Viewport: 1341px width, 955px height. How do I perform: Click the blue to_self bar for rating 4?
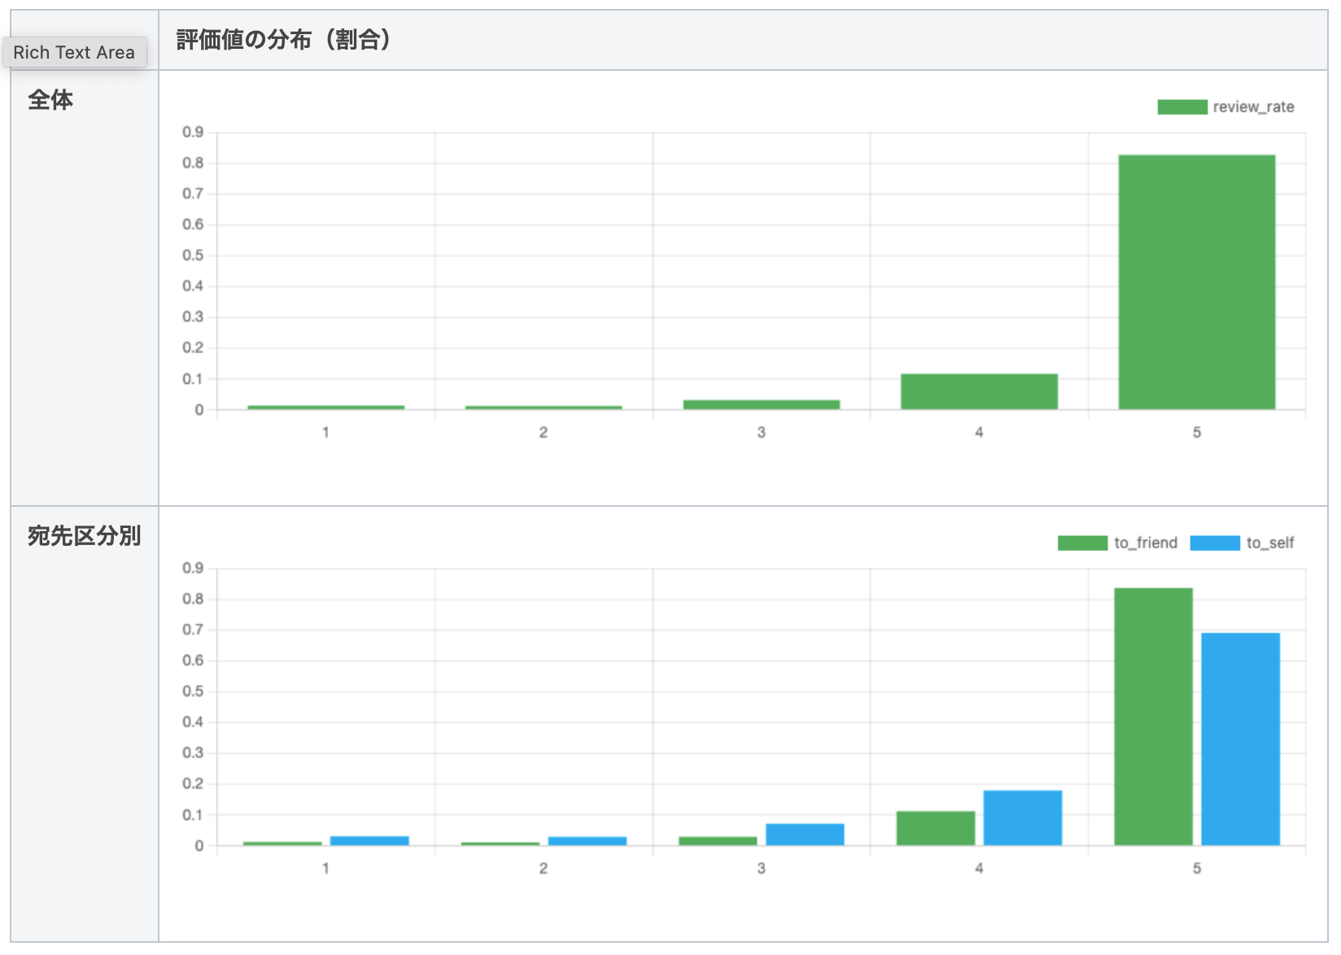[1022, 818]
